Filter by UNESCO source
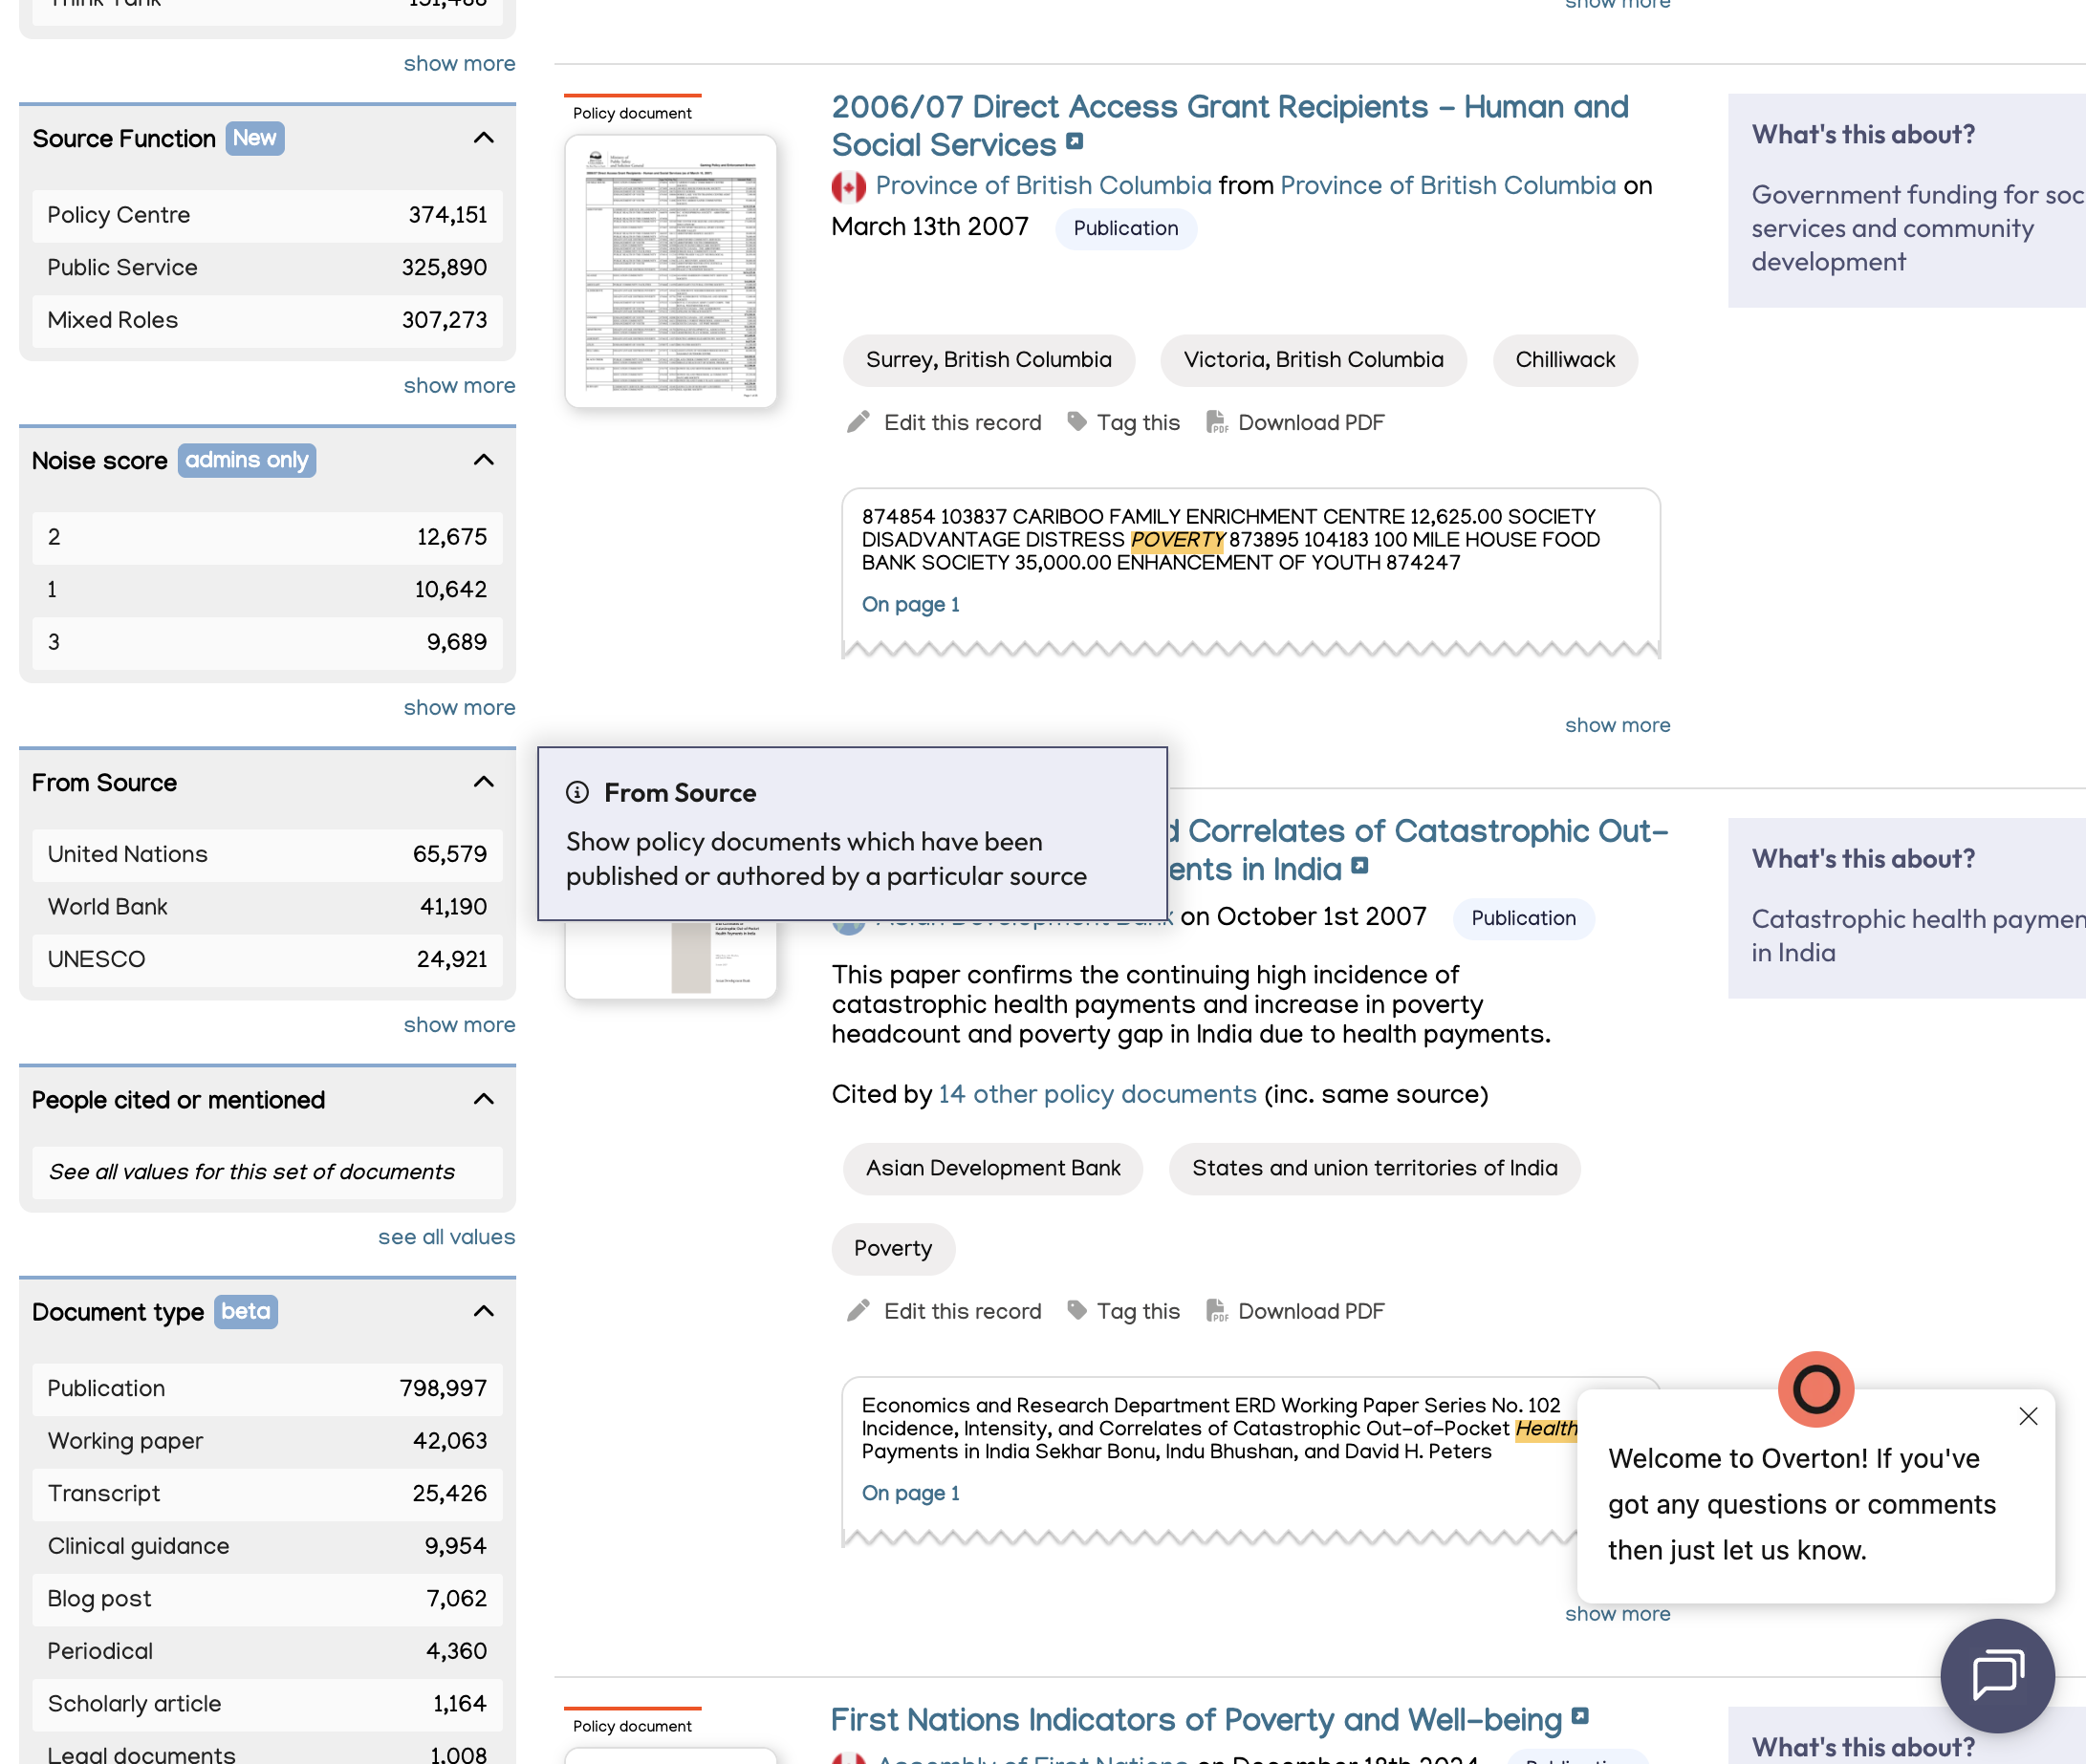Image resolution: width=2086 pixels, height=1764 pixels. pos(267,960)
